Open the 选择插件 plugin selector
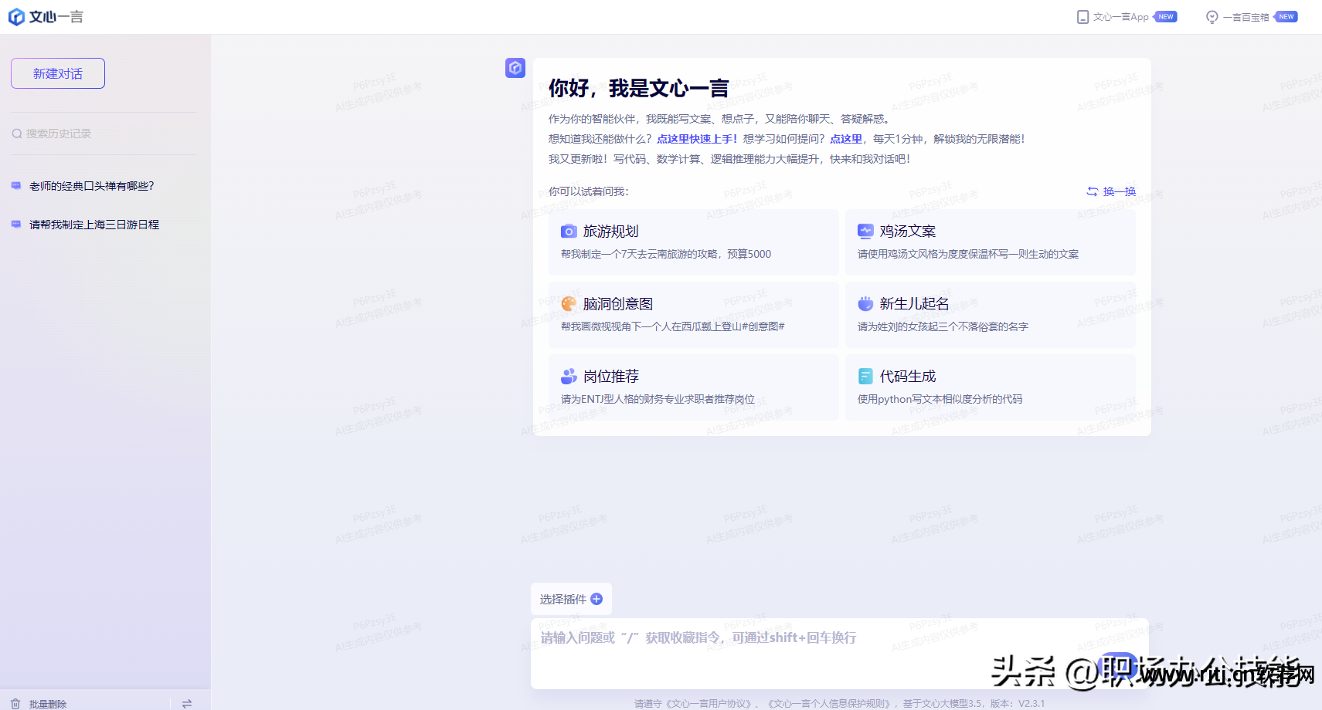 (x=571, y=599)
